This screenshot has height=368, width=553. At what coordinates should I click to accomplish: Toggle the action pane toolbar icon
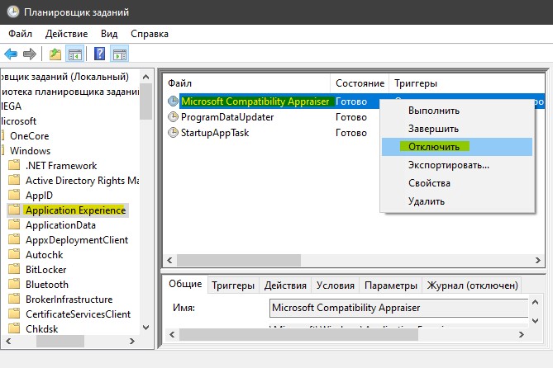click(120, 54)
